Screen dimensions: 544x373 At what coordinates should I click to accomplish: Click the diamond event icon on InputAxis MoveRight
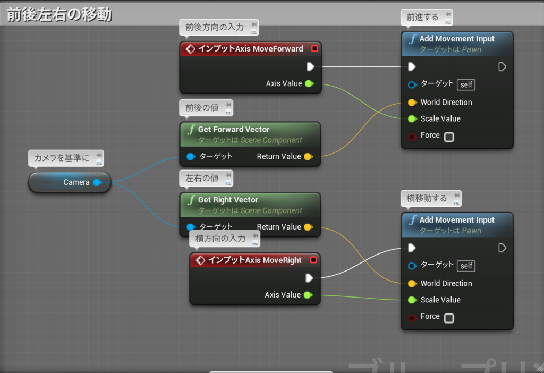coord(200,260)
